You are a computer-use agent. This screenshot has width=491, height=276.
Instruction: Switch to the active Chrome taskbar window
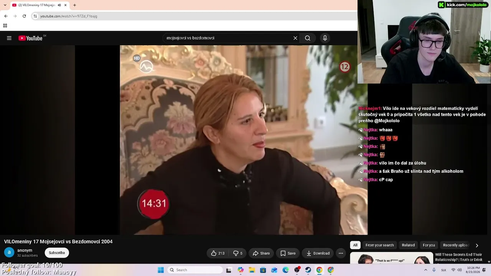(x=319, y=270)
